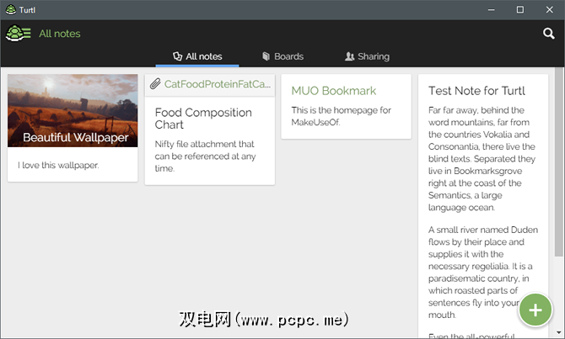Open the search magnifier icon
This screenshot has height=339, width=565.
548,34
